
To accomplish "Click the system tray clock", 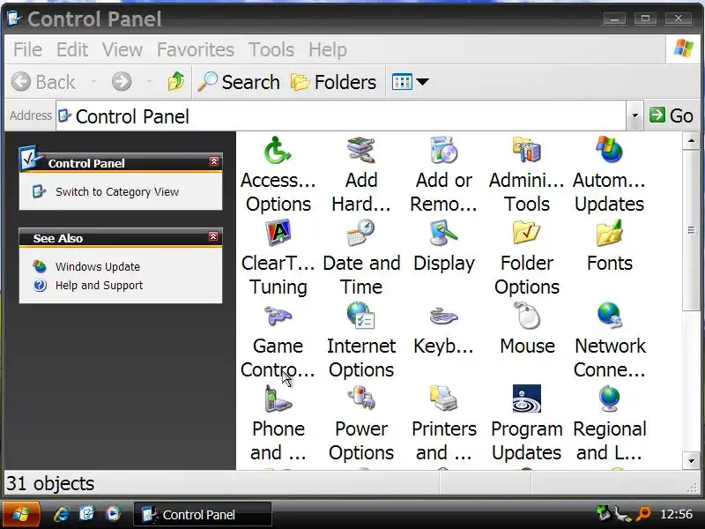I will click(676, 514).
